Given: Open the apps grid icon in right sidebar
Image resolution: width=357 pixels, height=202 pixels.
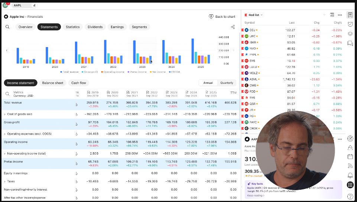Looking at the screenshot, I should (350, 185).
